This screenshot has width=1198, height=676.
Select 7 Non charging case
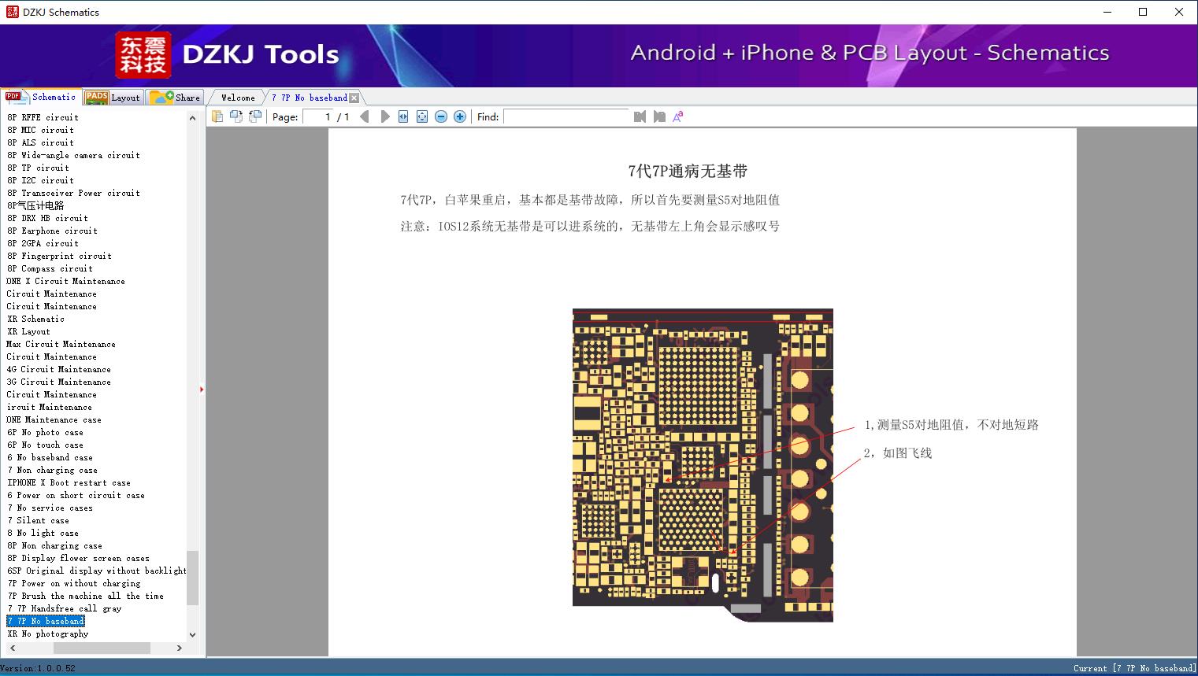52,470
